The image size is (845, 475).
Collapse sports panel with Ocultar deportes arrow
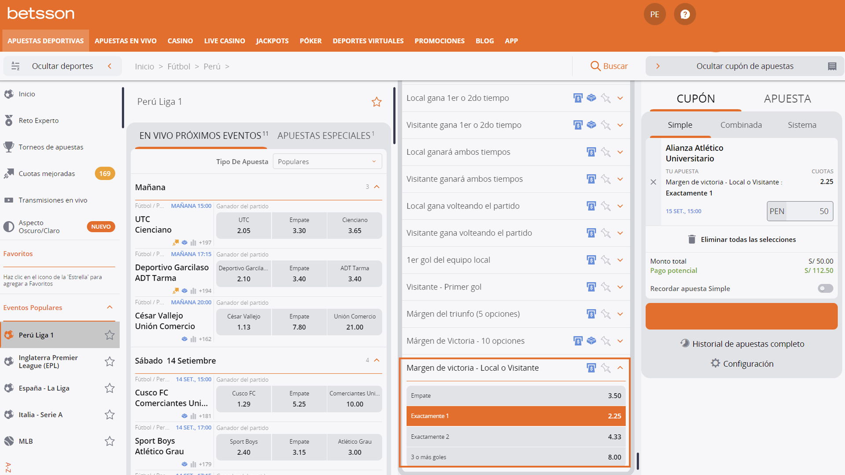coord(110,66)
